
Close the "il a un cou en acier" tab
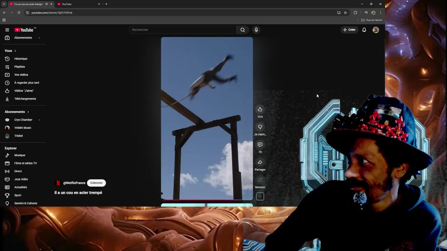[x=51, y=4]
